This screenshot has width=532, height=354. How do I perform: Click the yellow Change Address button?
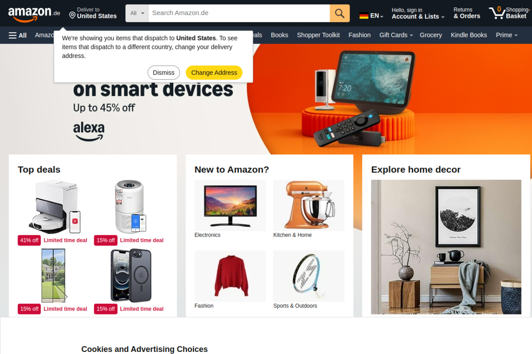coord(214,73)
